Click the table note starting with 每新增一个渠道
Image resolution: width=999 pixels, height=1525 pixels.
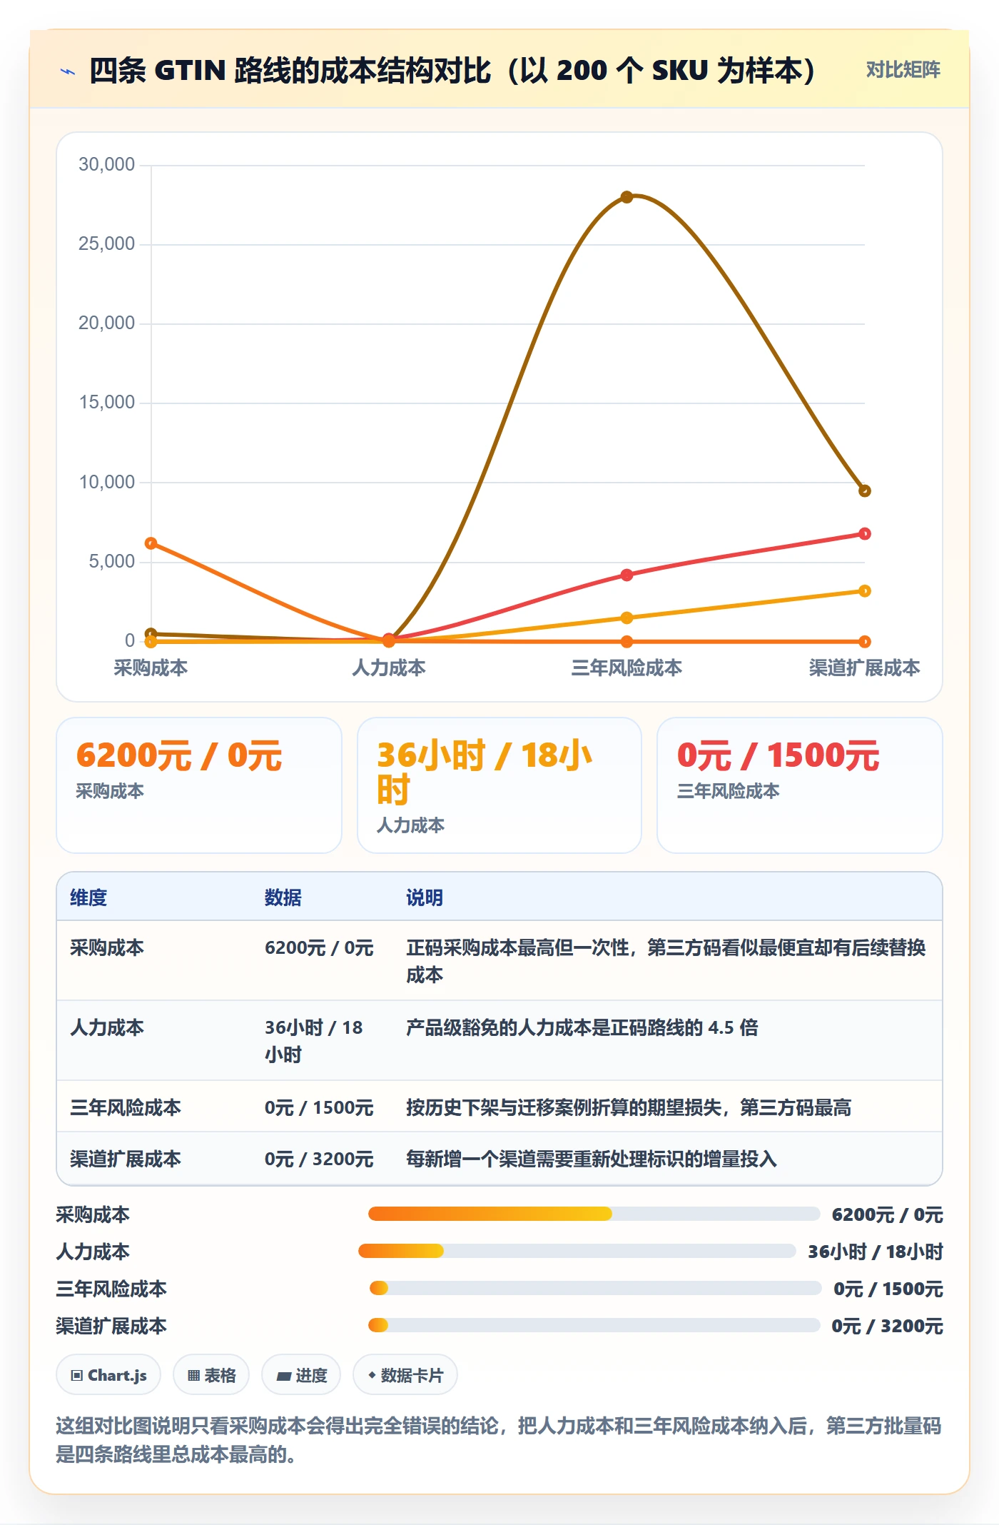(592, 1159)
